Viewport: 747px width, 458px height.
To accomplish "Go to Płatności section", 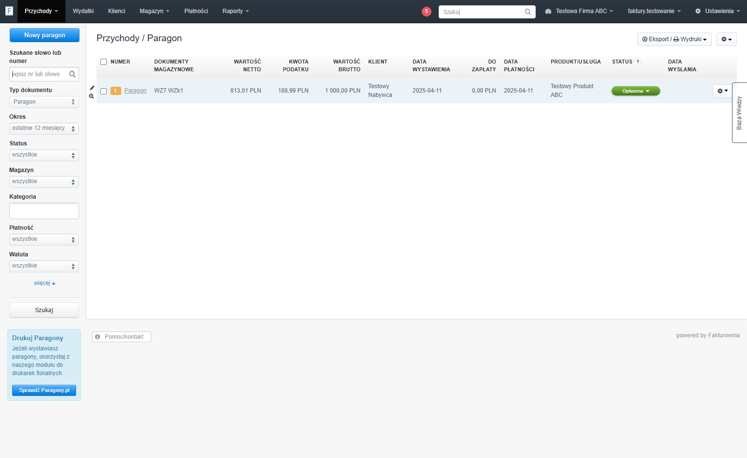I will tap(196, 11).
